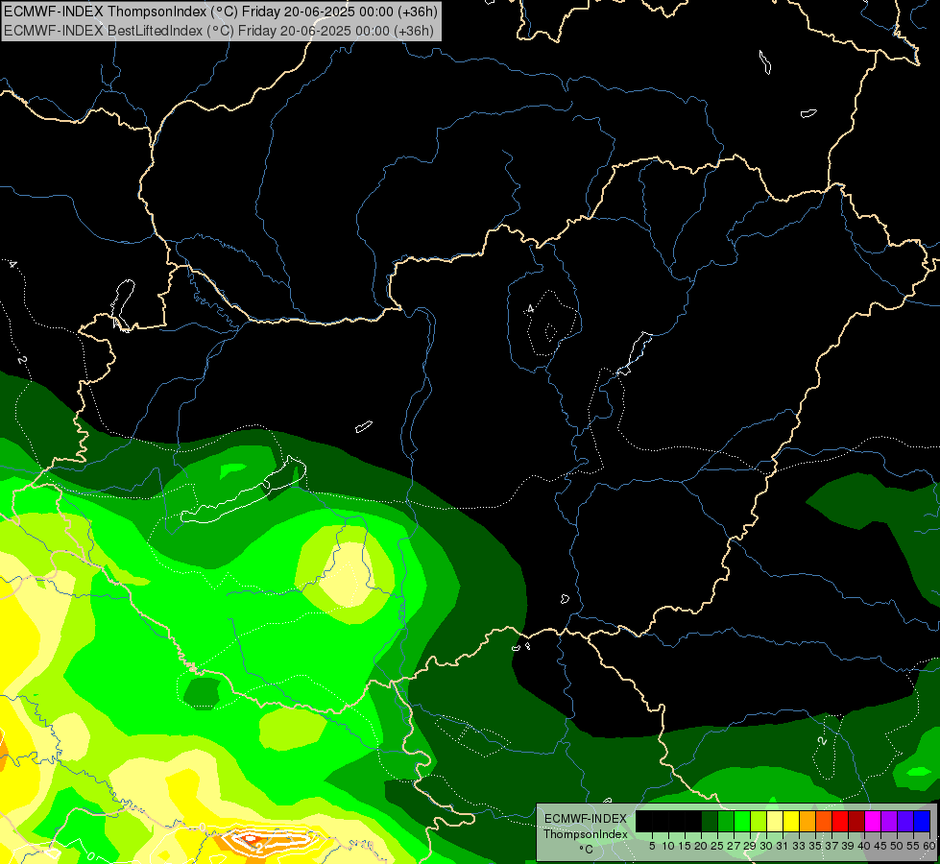Click the legend tick label 35
Viewport: 940px width, 864px height.
point(816,846)
